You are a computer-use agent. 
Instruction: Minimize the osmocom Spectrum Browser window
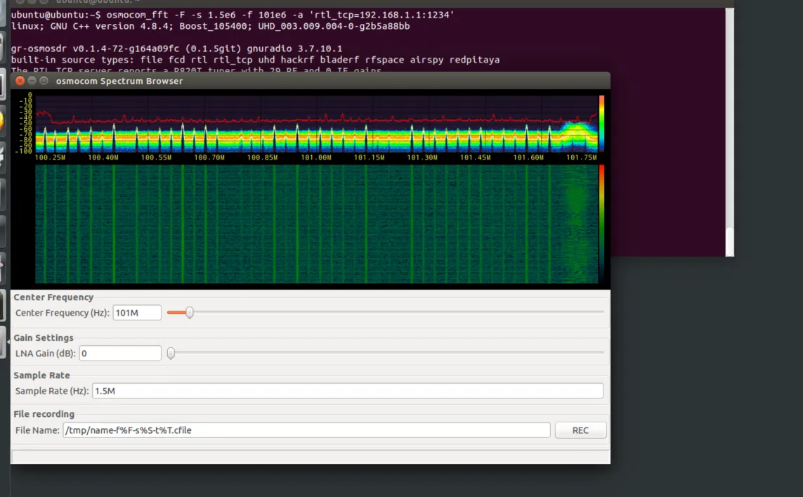click(32, 80)
